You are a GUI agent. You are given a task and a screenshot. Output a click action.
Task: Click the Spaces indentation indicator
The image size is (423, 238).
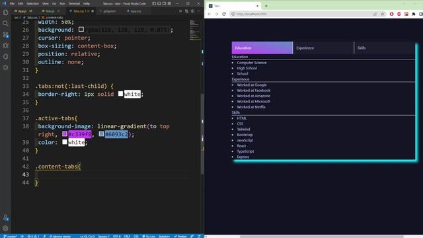click(x=104, y=236)
